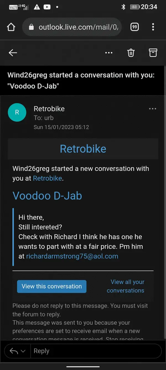Tap the YouTube notification icon in status bar
Image resolution: width=166 pixels, height=370 pixels.
click(47, 7)
